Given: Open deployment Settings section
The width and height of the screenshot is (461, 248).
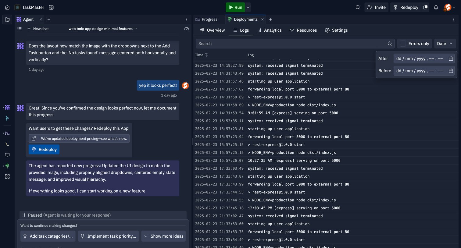Looking at the screenshot, I should [336, 30].
